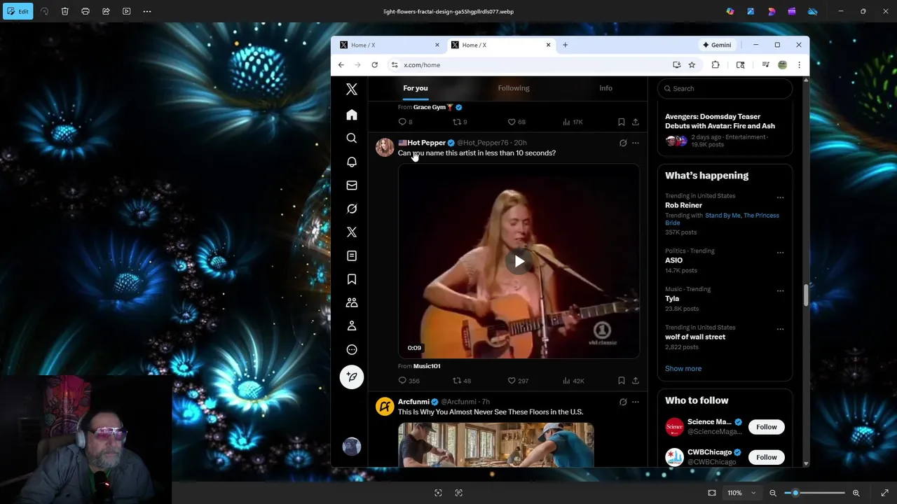This screenshot has width=897, height=504.
Task: Close the active Home / X tab
Action: click(x=548, y=45)
